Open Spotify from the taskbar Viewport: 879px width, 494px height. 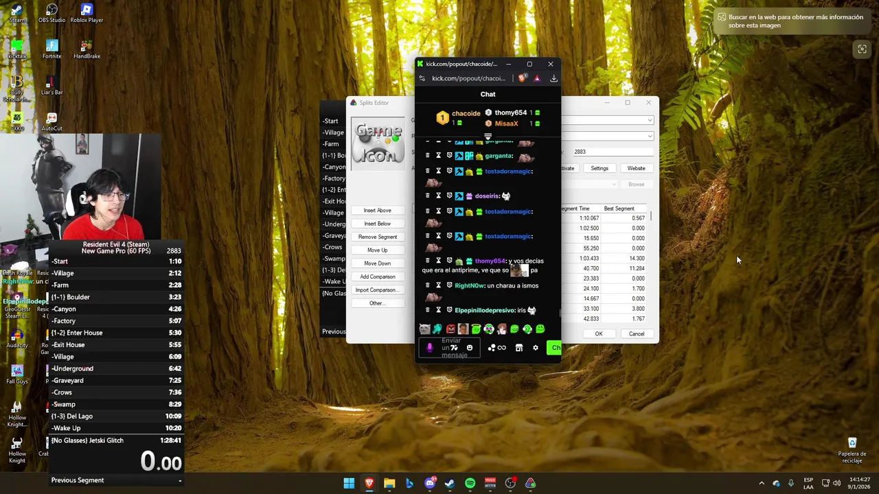(x=470, y=484)
